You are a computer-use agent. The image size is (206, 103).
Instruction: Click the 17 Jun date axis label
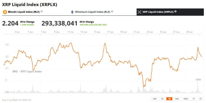(110, 32)
